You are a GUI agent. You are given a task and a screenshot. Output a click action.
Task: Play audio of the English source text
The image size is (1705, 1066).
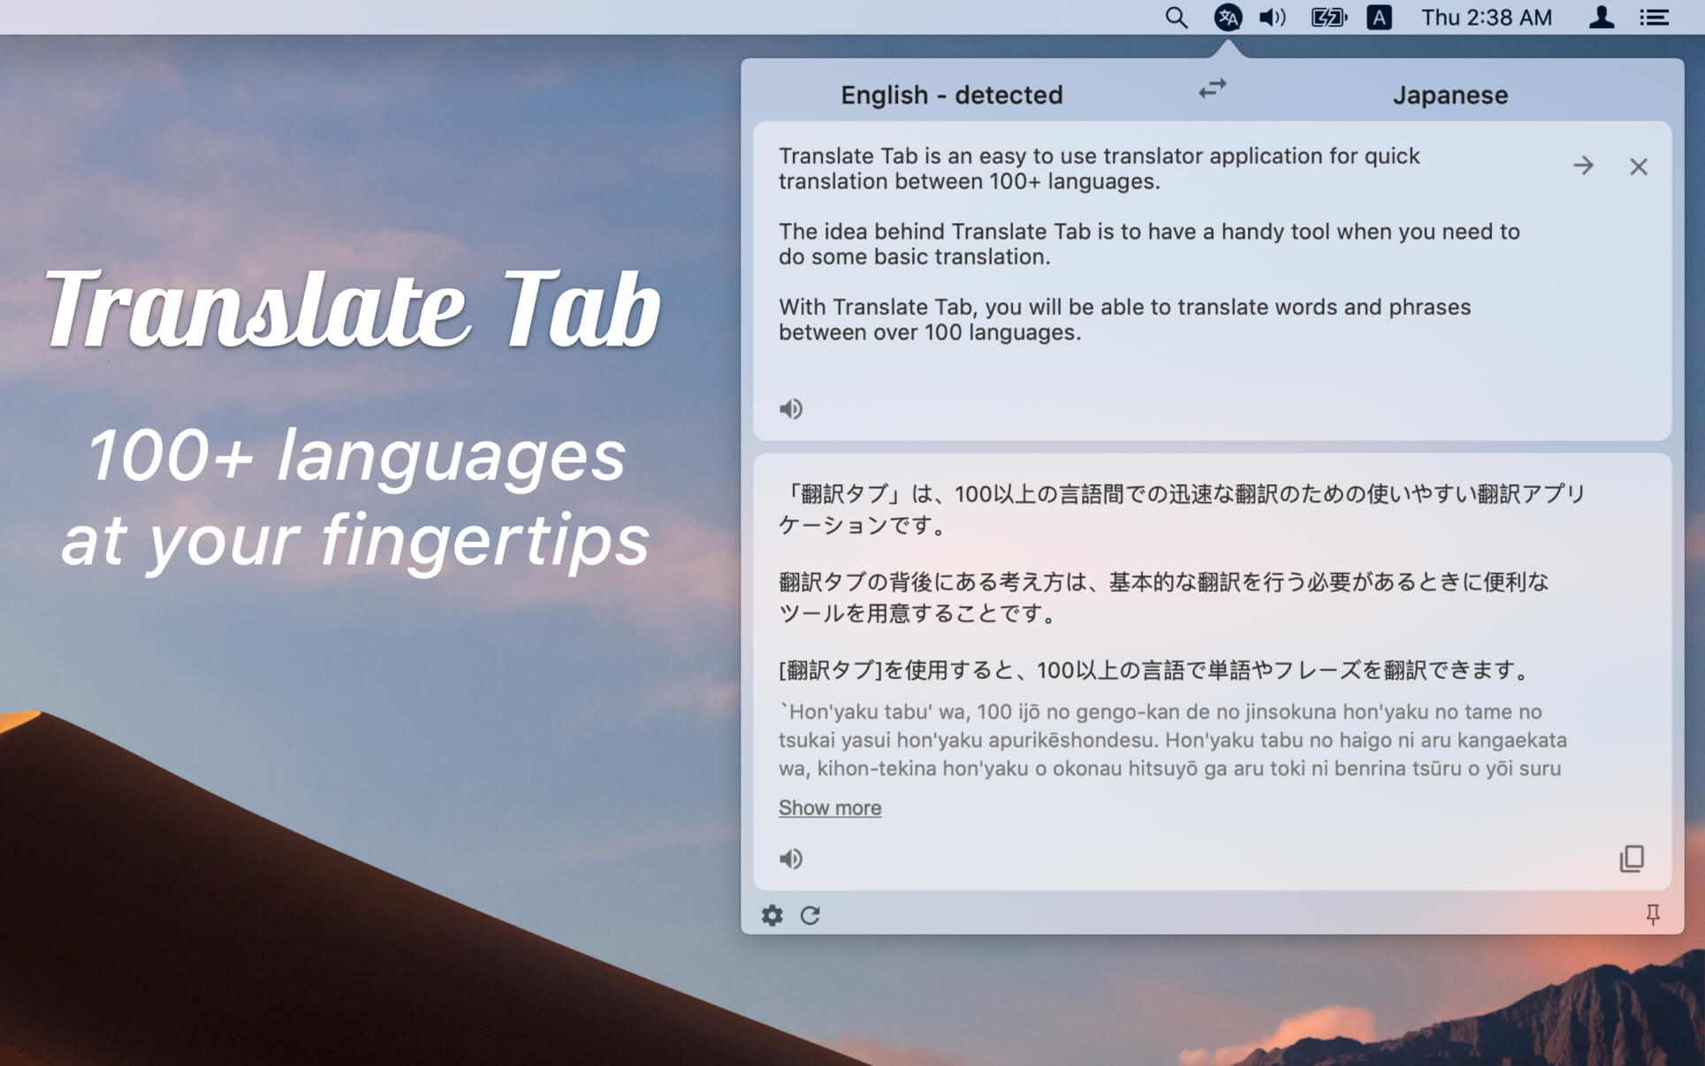point(790,408)
